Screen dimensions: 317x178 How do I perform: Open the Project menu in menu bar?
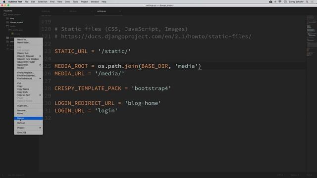[x=84, y=1]
